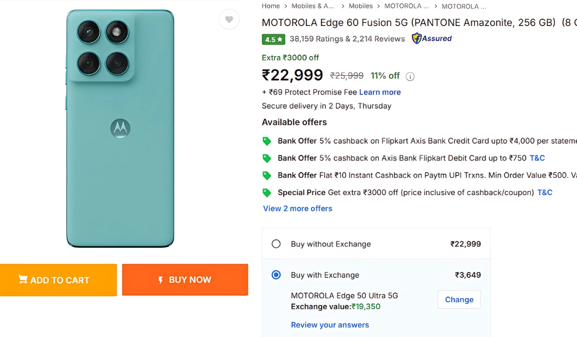Click the Change exchange device button
Screen dimensions: 577x337
point(459,299)
